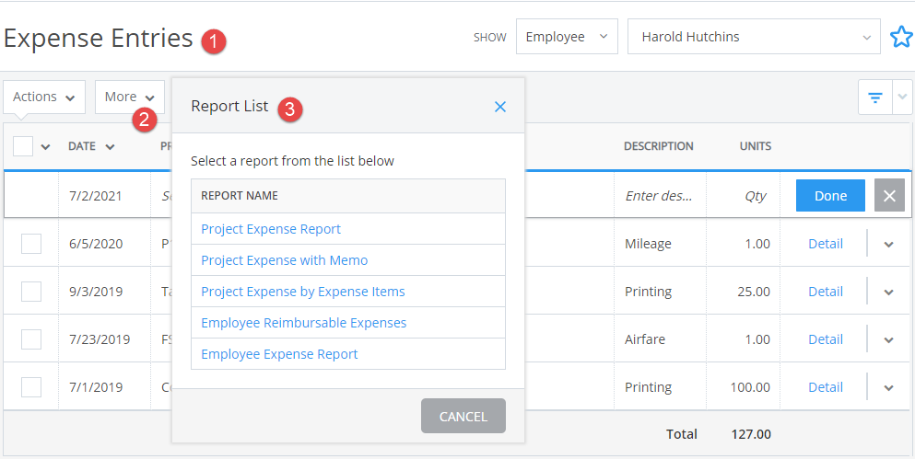Expand the dropdown arrow beside filter icon
The image size is (915, 459).
click(902, 98)
